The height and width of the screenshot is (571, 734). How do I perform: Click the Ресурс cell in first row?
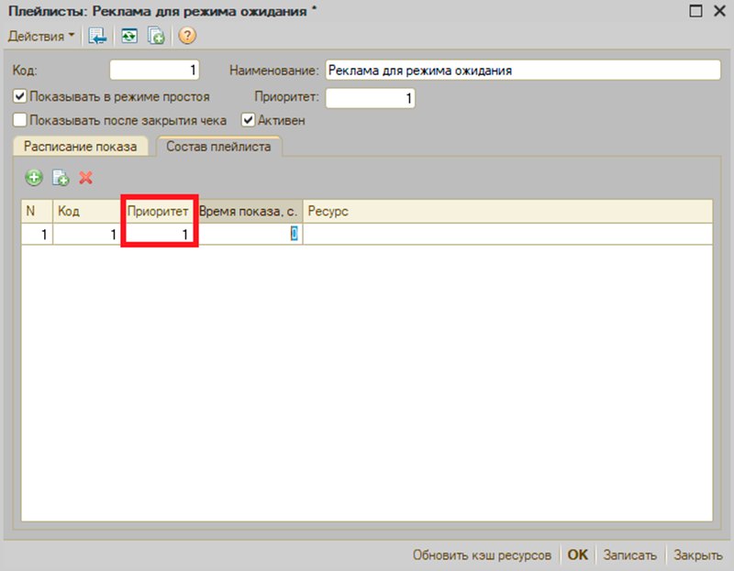(x=507, y=234)
